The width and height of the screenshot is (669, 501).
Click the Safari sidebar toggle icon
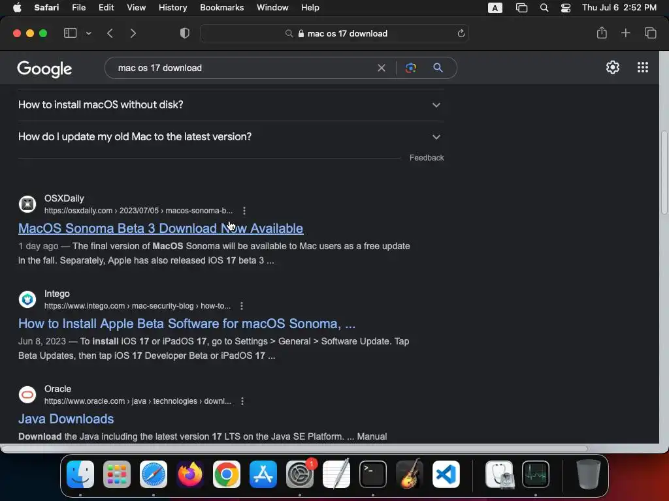(x=70, y=33)
